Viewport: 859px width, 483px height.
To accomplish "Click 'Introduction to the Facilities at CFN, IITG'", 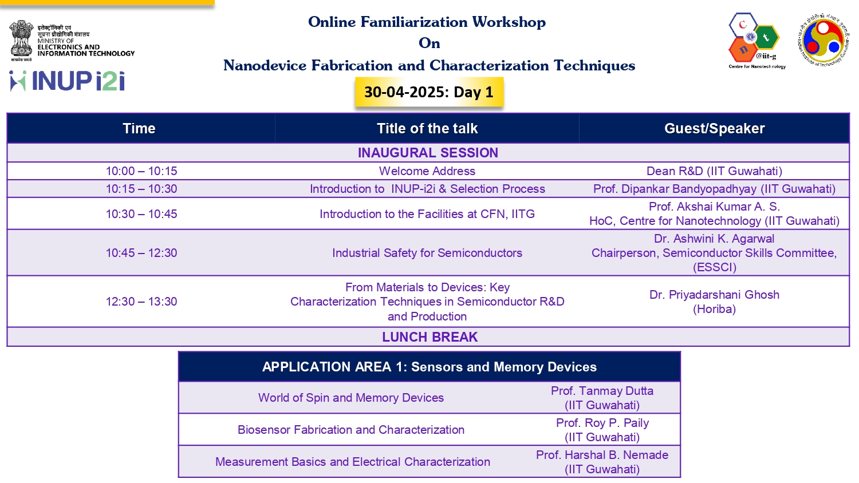I will click(427, 214).
